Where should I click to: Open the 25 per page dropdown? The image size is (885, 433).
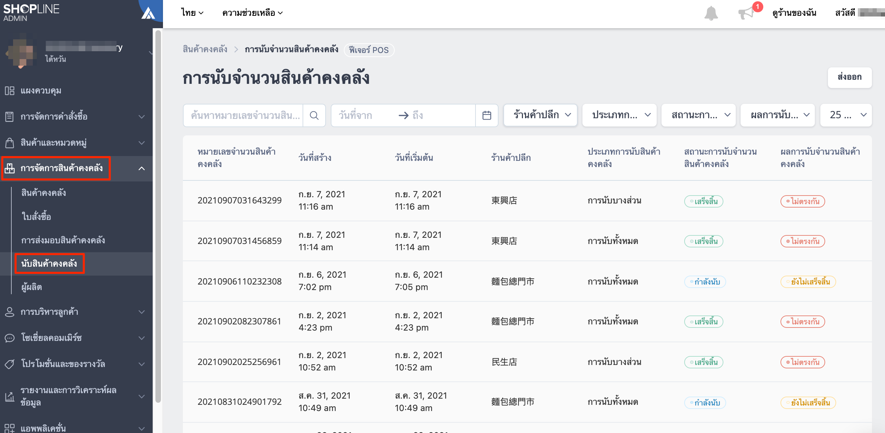[846, 115]
